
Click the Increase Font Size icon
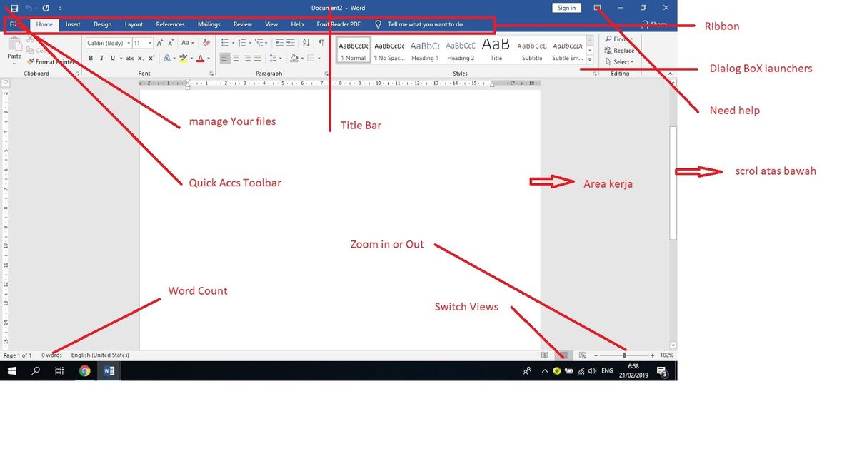click(159, 44)
